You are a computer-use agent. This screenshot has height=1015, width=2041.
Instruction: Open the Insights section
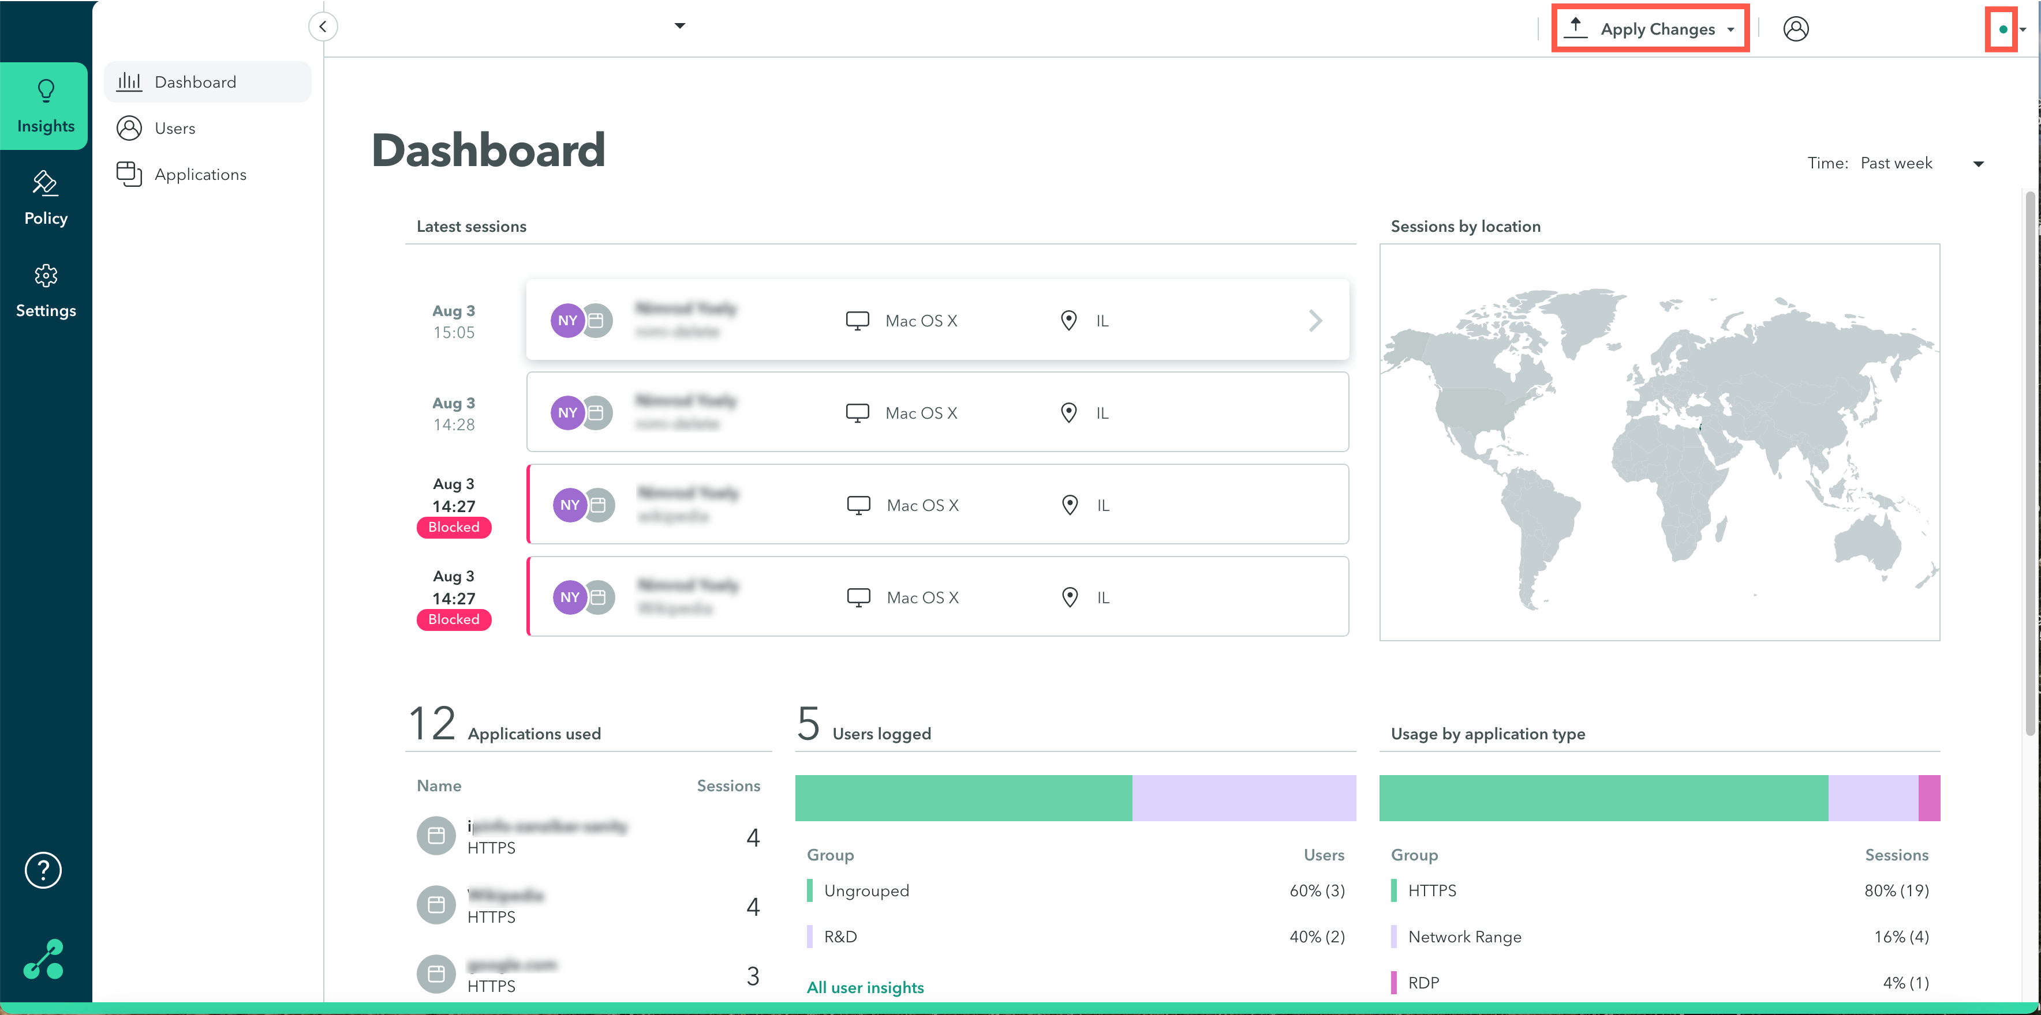(x=45, y=106)
